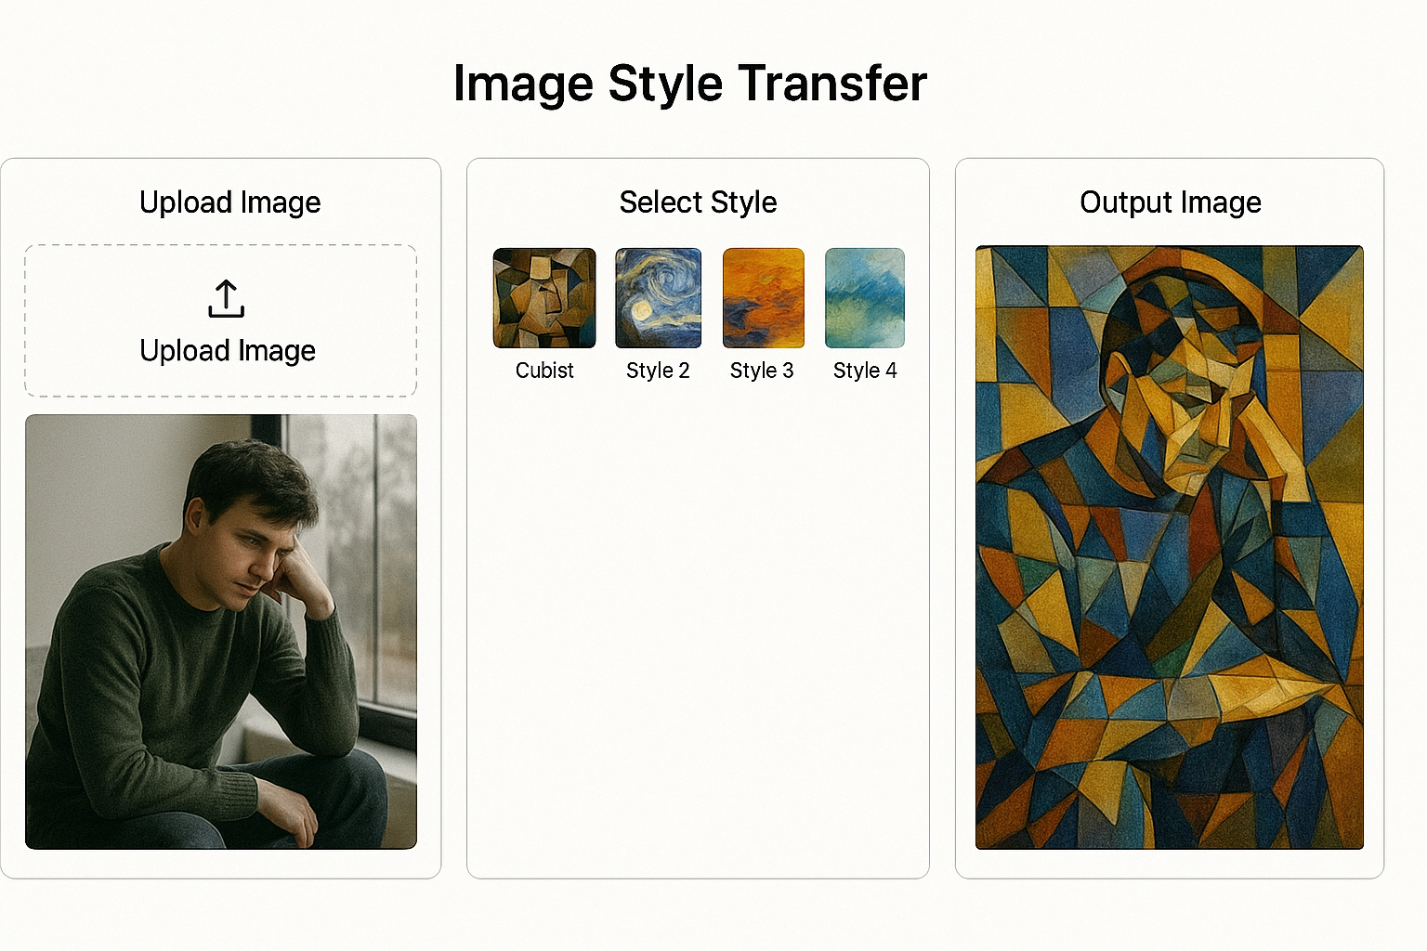Click the upload arrow icon
1427x951 pixels.
226,299
